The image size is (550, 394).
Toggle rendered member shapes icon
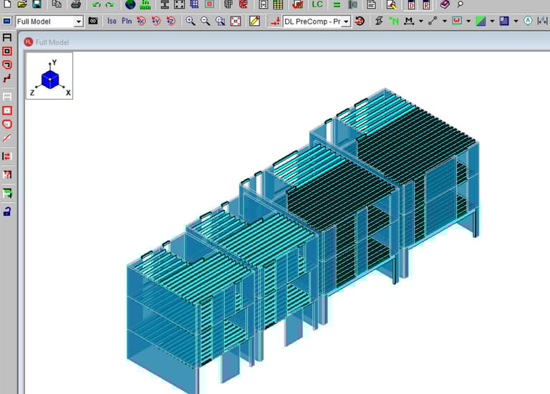(379, 21)
